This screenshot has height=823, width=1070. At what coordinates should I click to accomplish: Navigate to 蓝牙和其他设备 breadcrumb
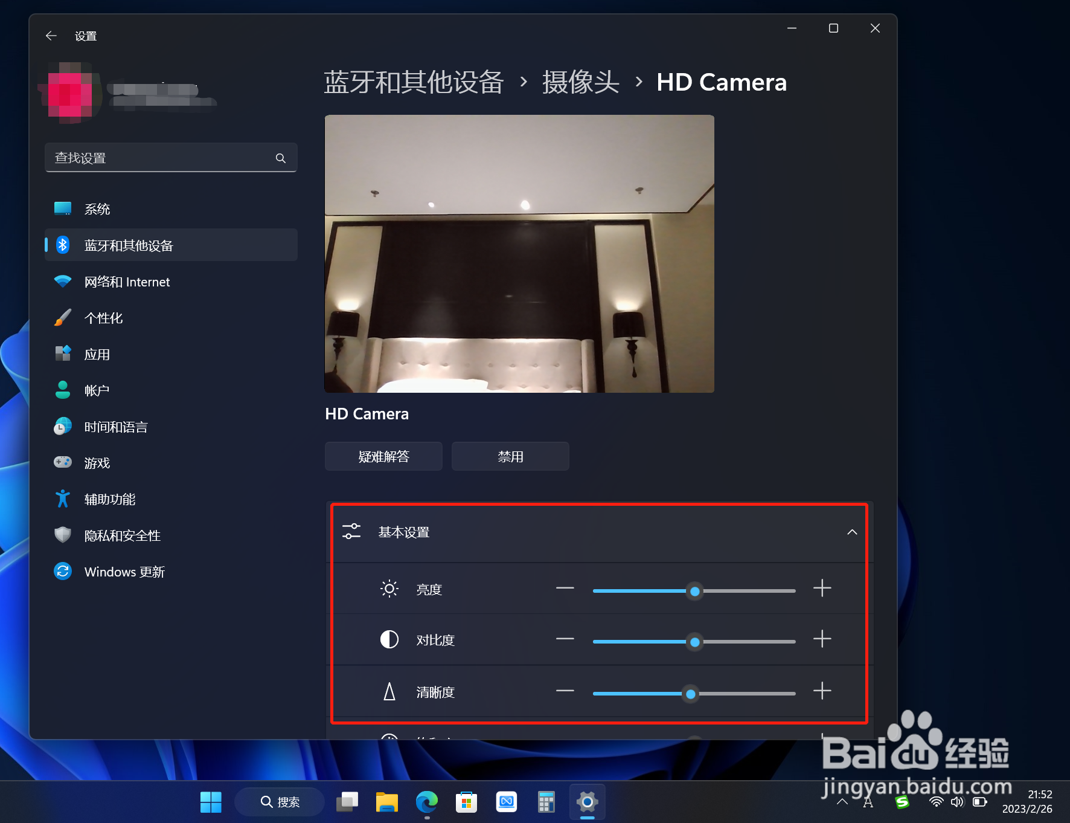click(414, 82)
